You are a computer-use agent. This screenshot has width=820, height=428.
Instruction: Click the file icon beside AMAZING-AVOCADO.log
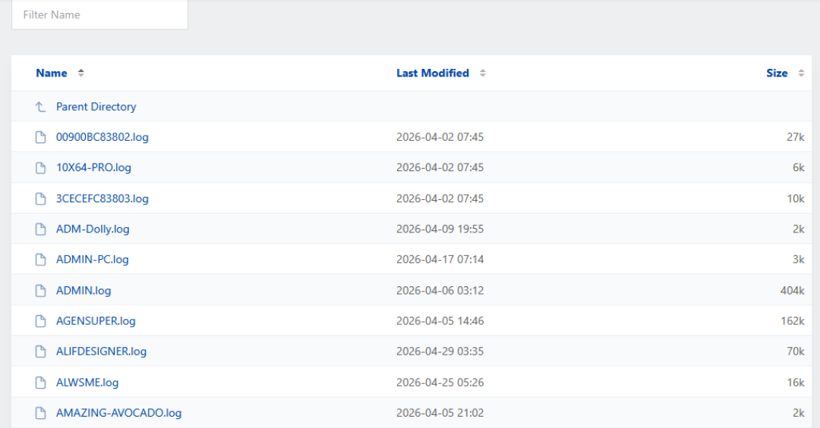(x=40, y=413)
